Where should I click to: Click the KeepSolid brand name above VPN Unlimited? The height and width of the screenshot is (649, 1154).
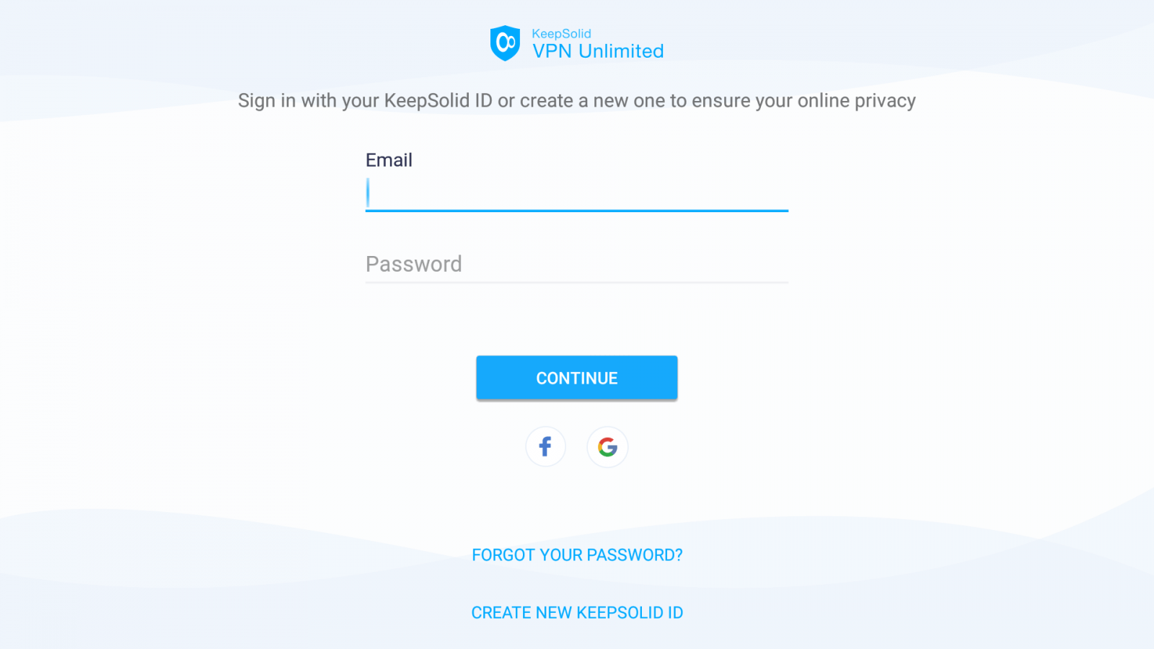[x=561, y=34]
